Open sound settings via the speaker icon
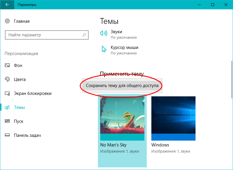Screen dimensions: 233x170 pyautogui.click(x=104, y=33)
